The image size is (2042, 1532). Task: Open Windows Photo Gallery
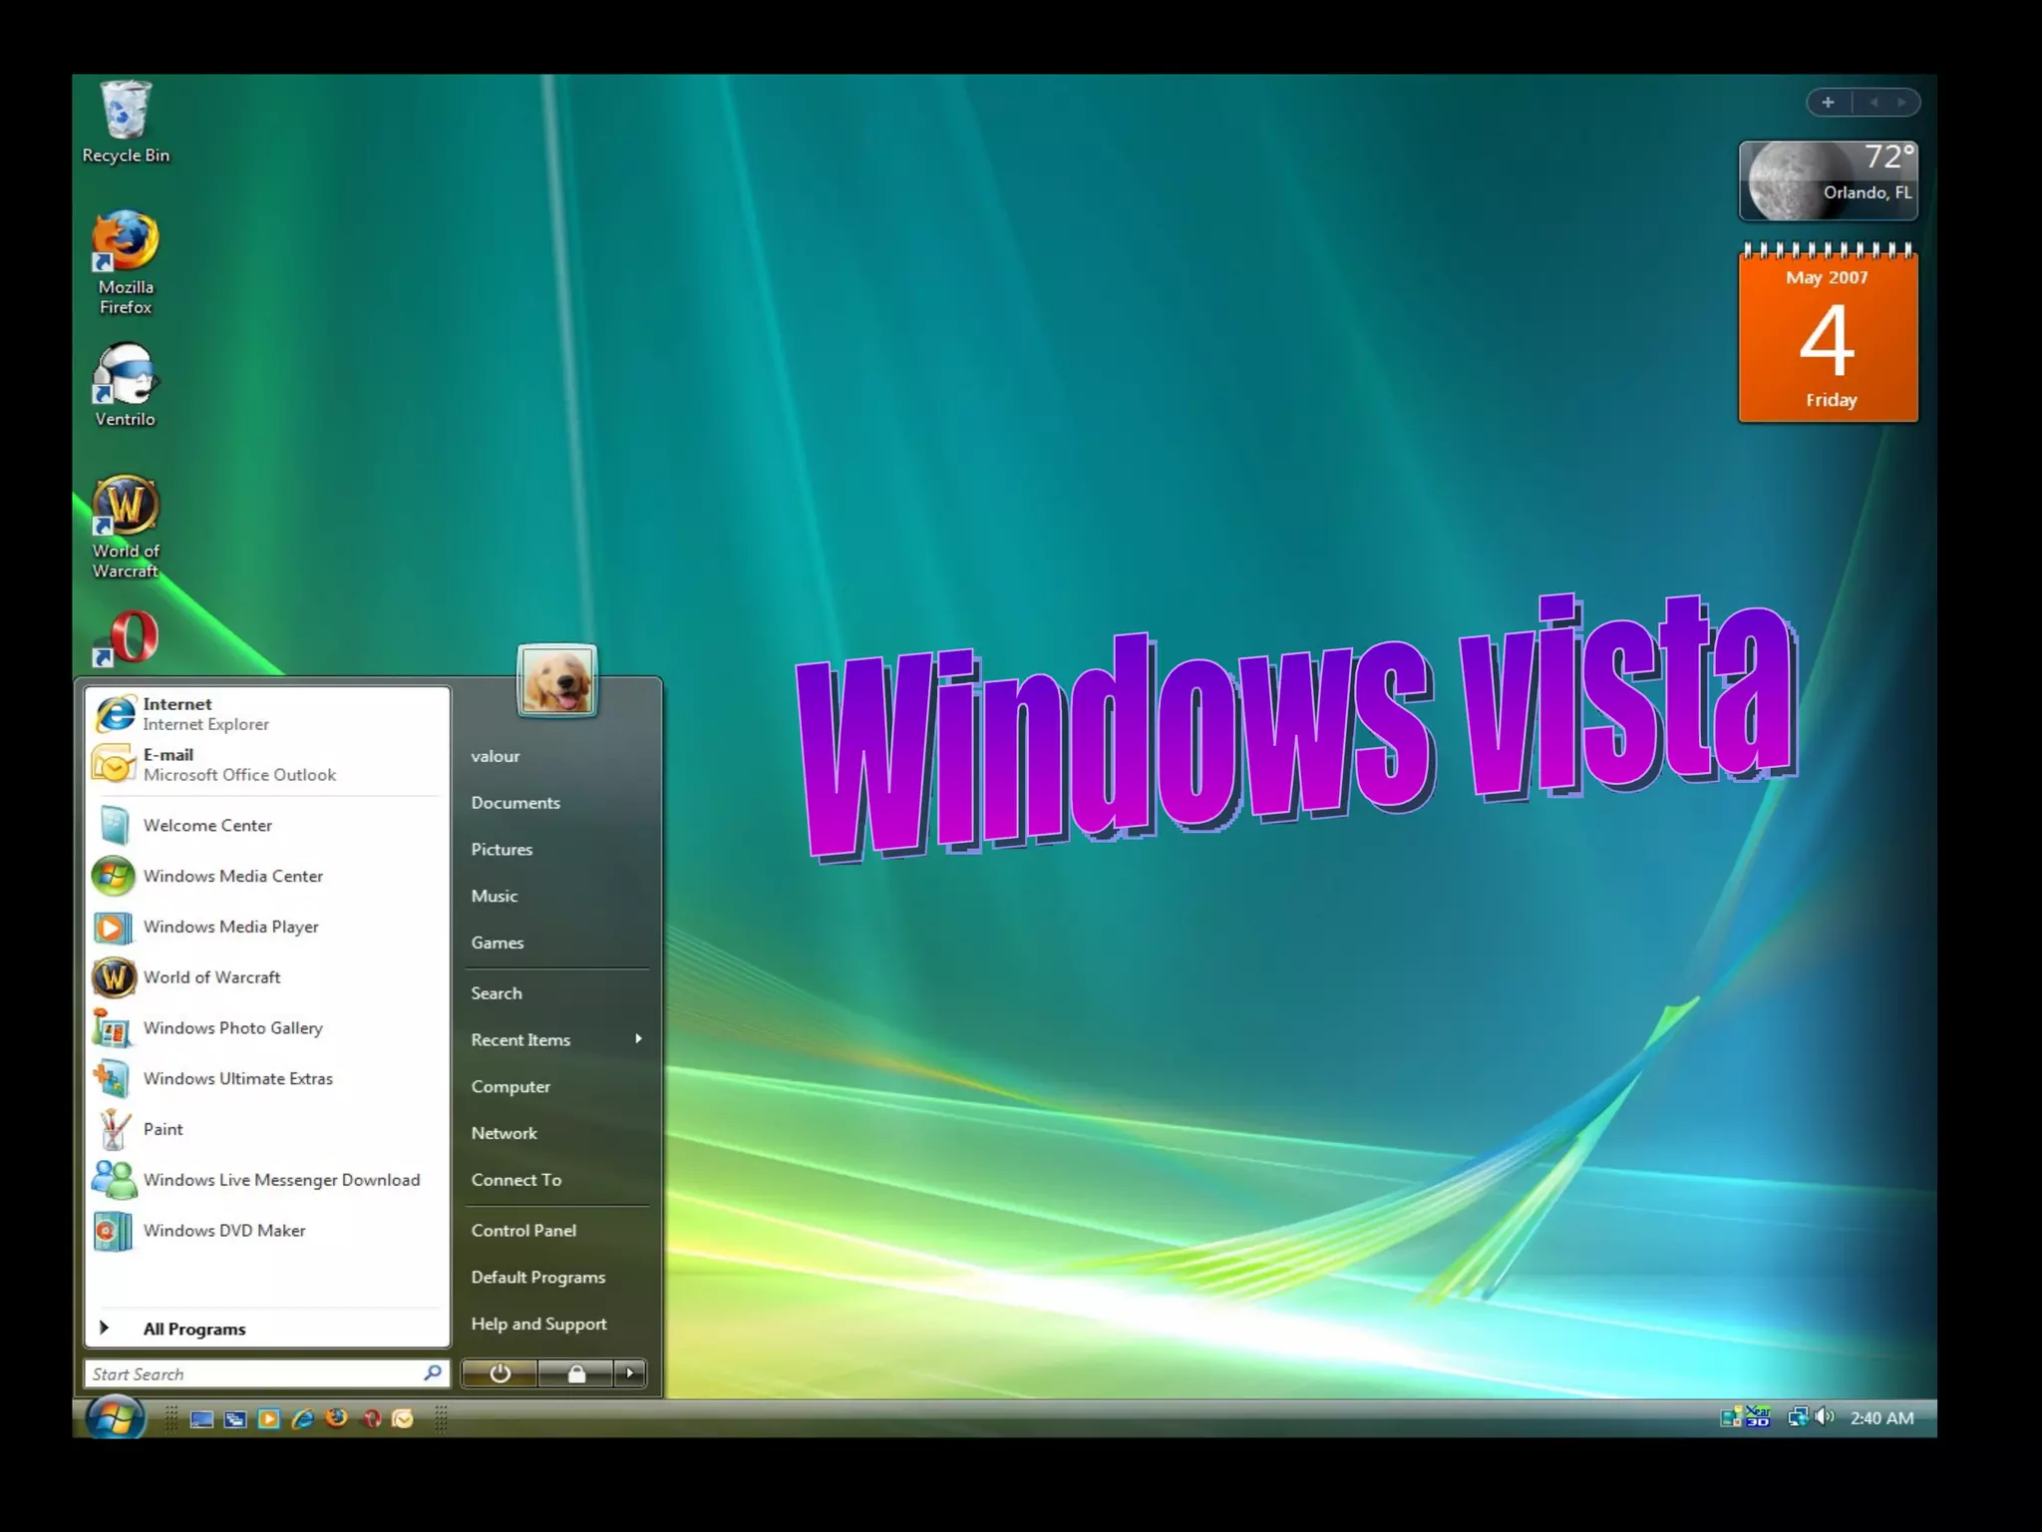coord(267,1028)
